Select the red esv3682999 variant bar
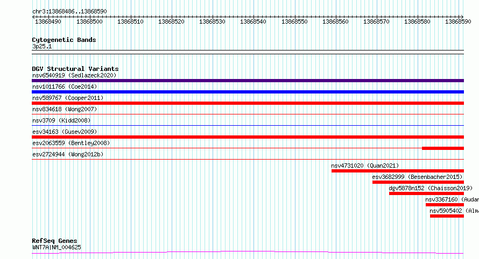479x259 pixels. tap(418, 182)
